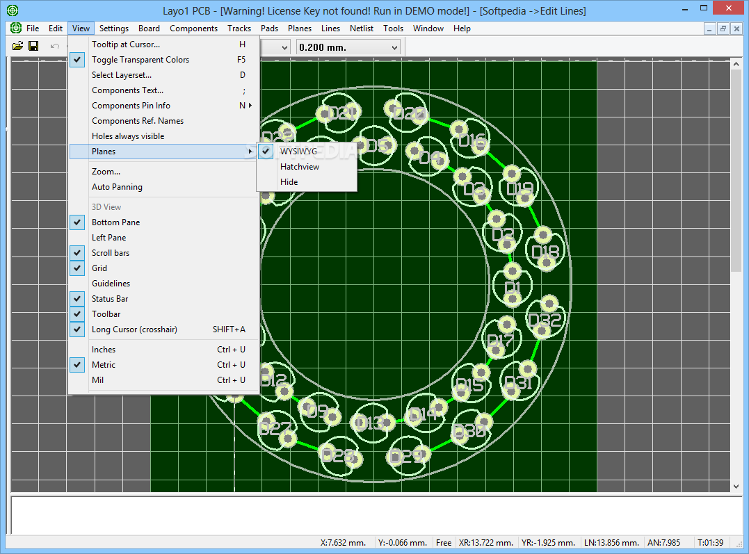Click the undo arrow icon
The height and width of the screenshot is (554, 749).
[55, 47]
